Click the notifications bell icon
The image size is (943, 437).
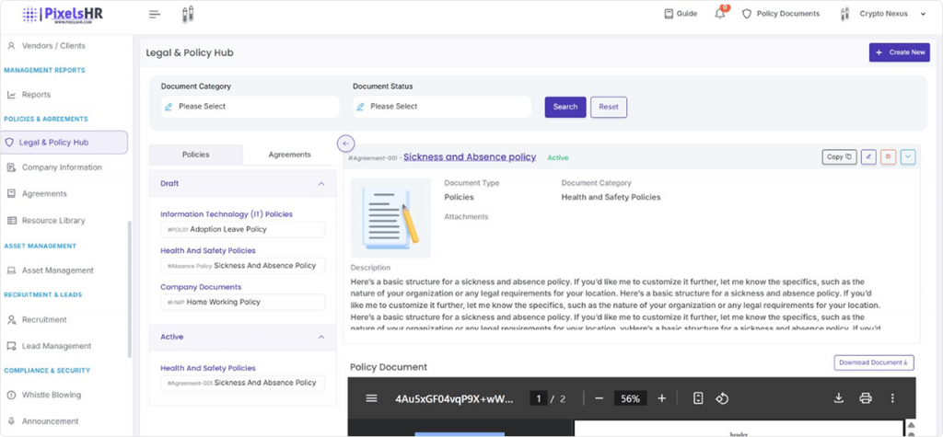click(720, 14)
